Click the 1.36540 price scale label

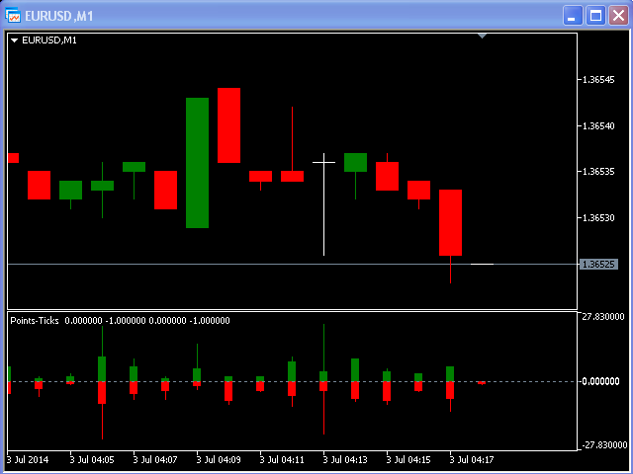(598, 126)
